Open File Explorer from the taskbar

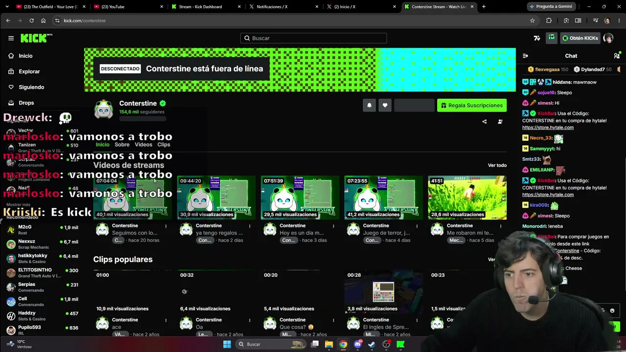click(329, 344)
